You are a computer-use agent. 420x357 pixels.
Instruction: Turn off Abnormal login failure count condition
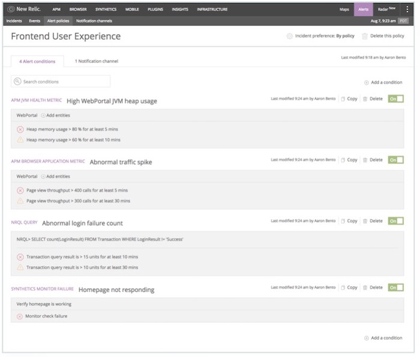click(x=395, y=221)
